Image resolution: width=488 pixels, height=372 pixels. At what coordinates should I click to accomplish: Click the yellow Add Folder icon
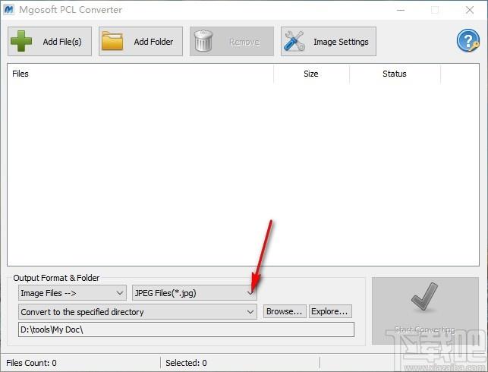pos(112,41)
